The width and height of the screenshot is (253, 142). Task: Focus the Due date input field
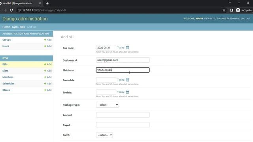pos(106,48)
